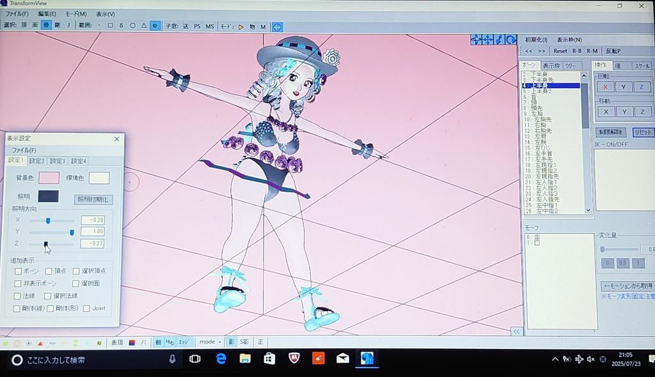This screenshot has width=655, height=377.
Task: Open the mode dropdown in bottom bar
Action: coord(210,341)
